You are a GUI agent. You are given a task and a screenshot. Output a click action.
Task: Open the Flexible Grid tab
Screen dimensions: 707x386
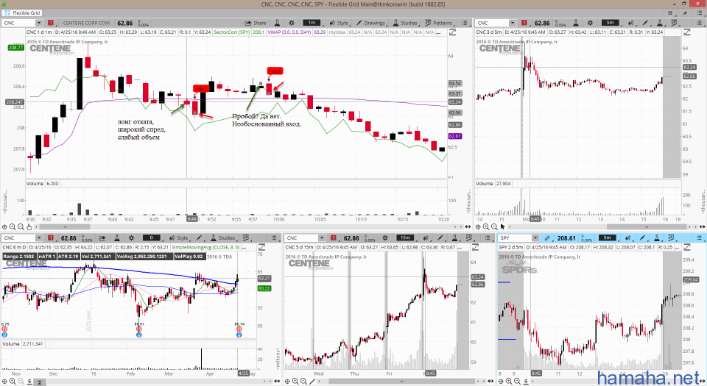pyautogui.click(x=23, y=13)
